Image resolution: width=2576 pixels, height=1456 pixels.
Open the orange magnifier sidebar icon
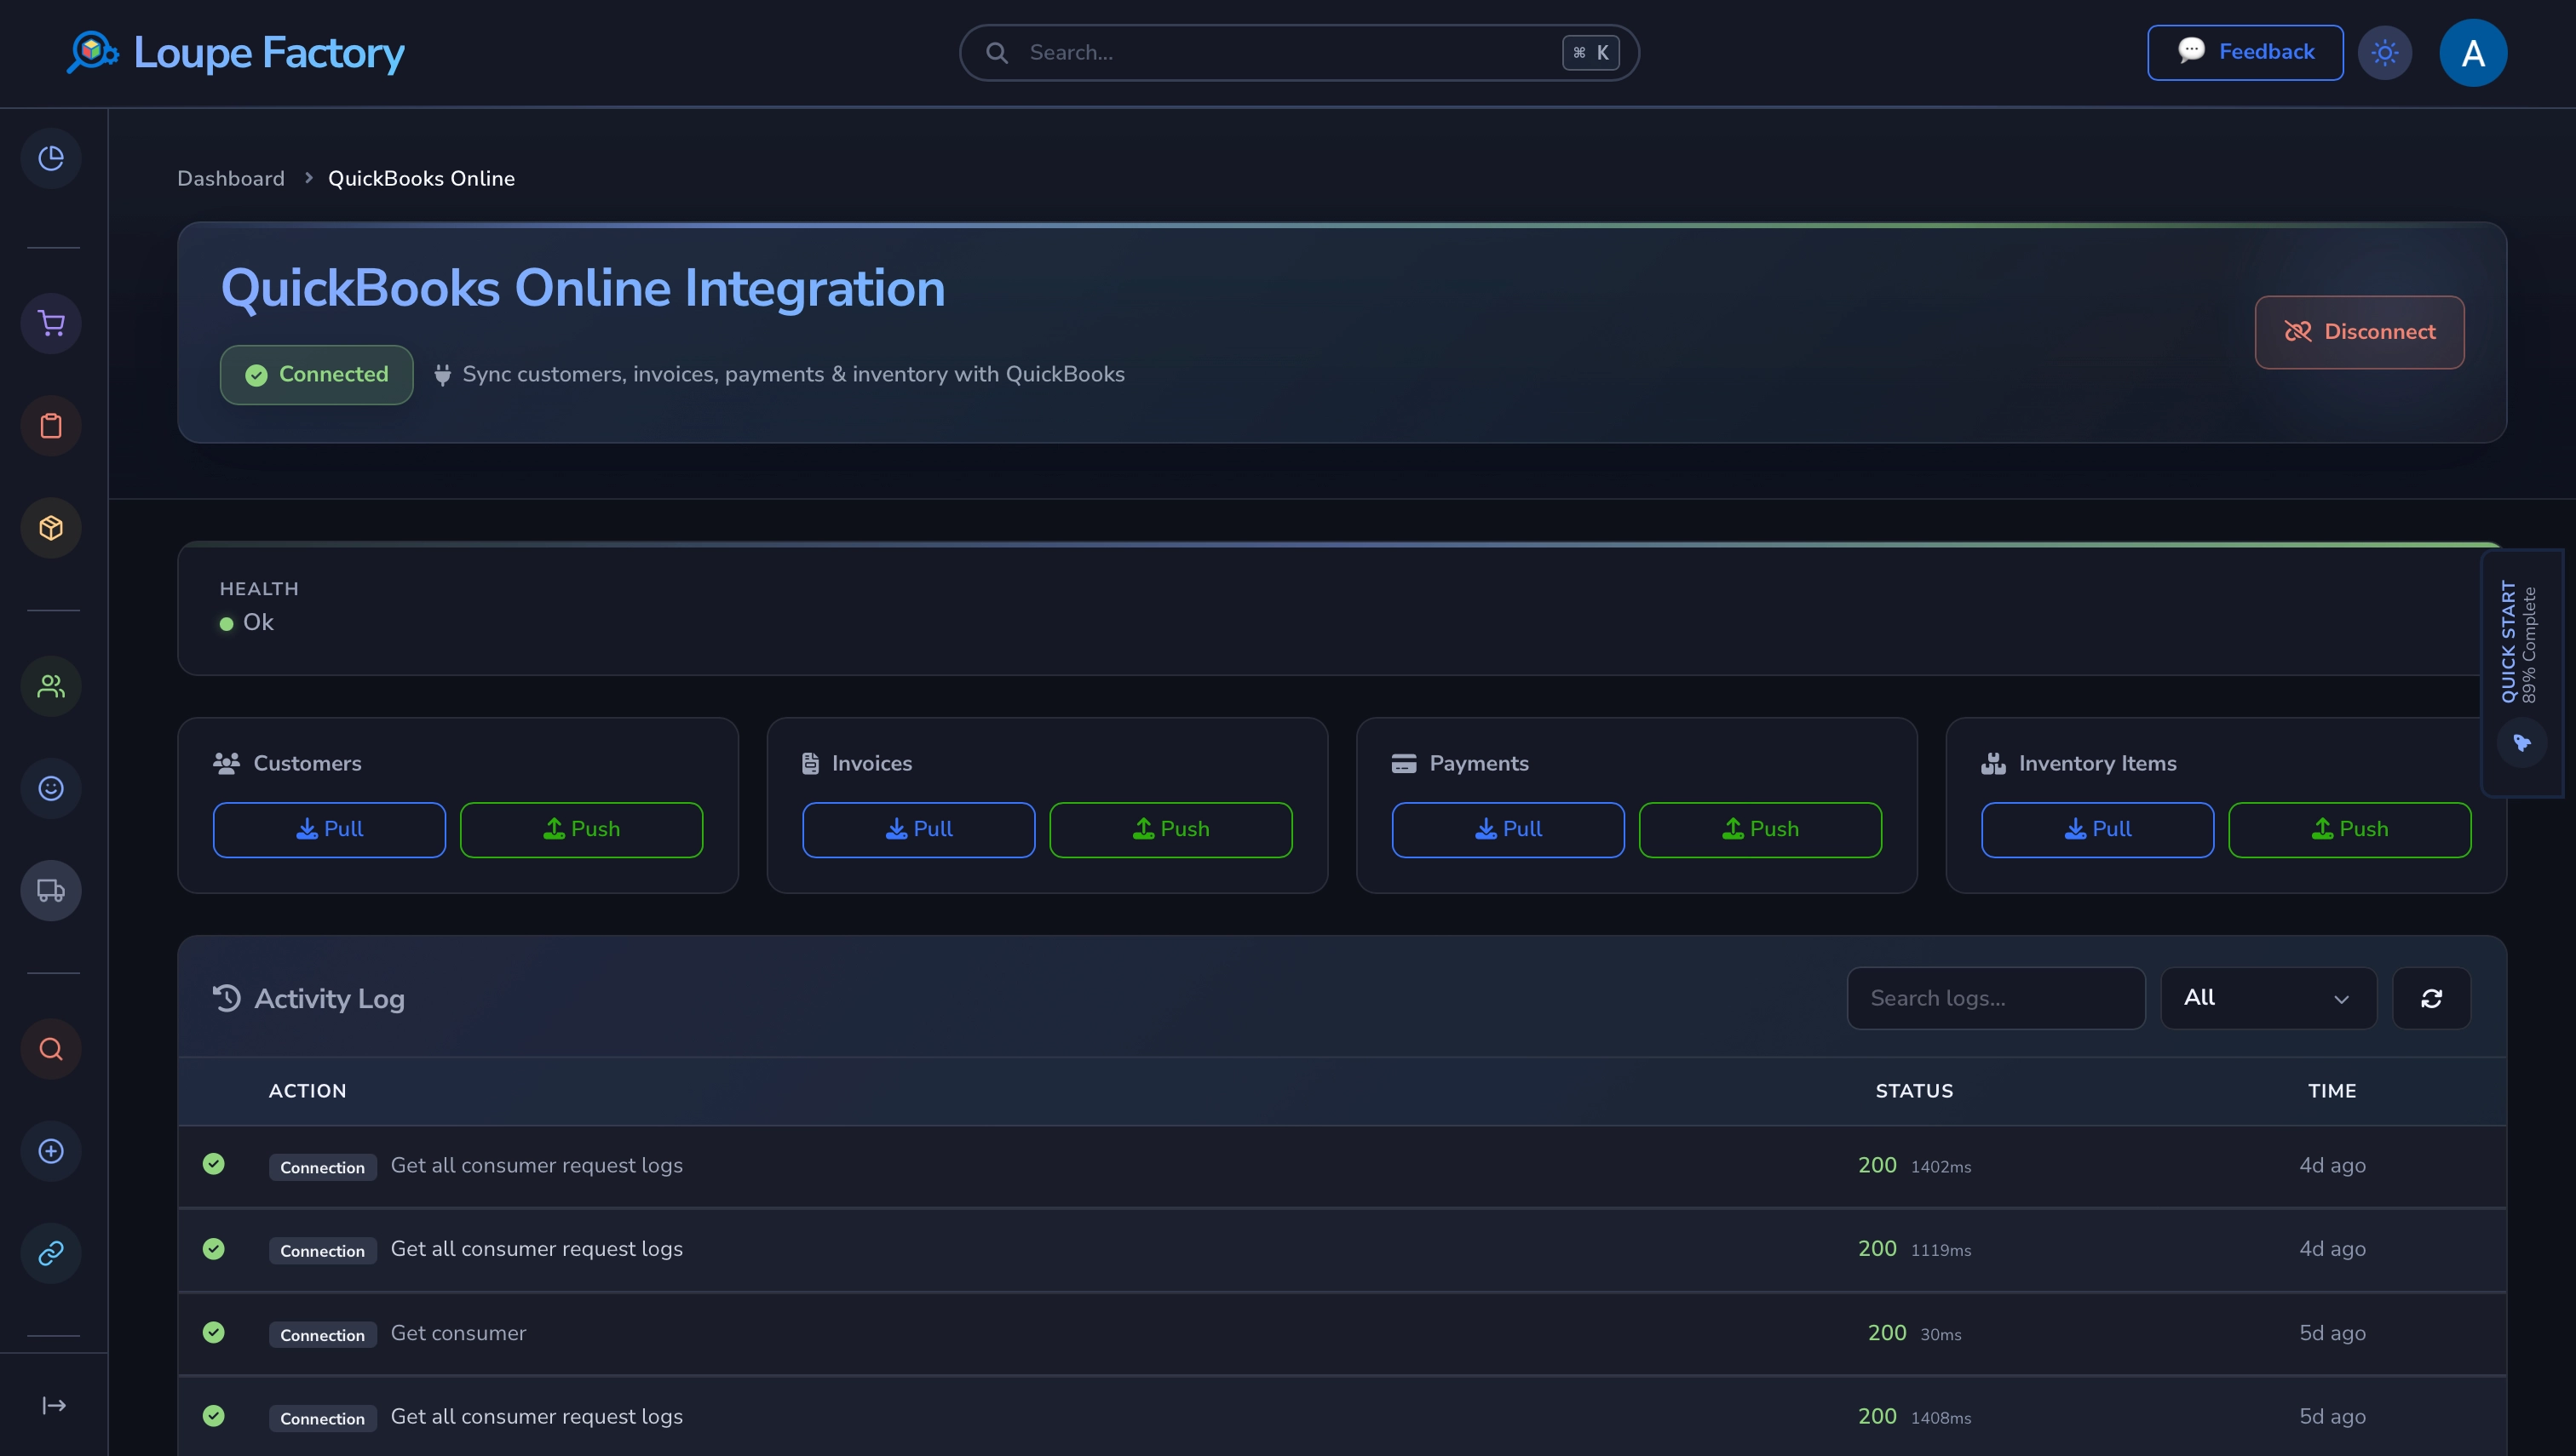(51, 1049)
